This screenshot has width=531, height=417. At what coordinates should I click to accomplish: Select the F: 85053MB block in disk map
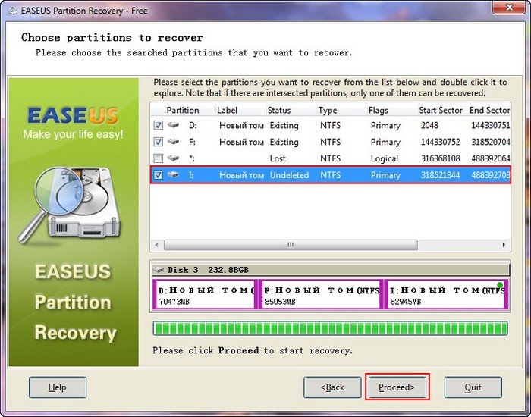(321, 294)
